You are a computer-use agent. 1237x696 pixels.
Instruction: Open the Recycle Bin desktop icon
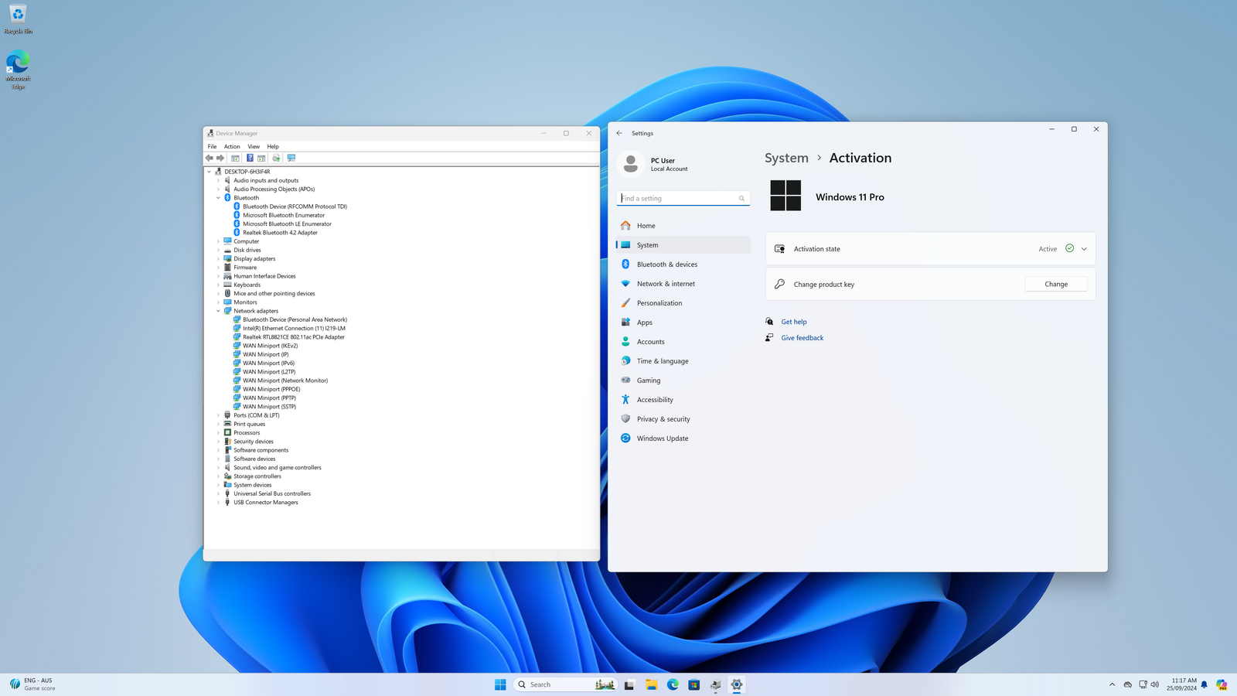18,19
